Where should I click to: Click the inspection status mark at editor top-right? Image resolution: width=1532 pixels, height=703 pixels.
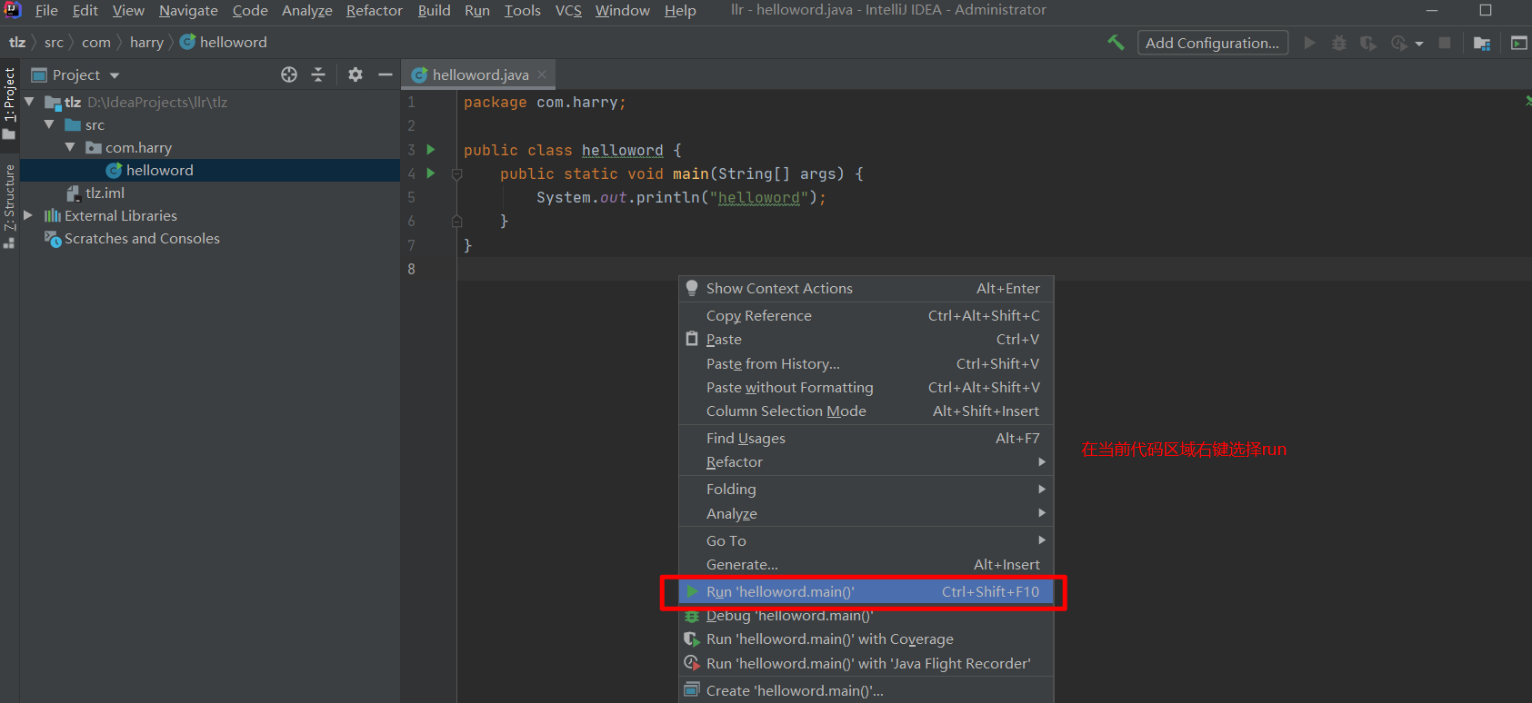(x=1527, y=101)
